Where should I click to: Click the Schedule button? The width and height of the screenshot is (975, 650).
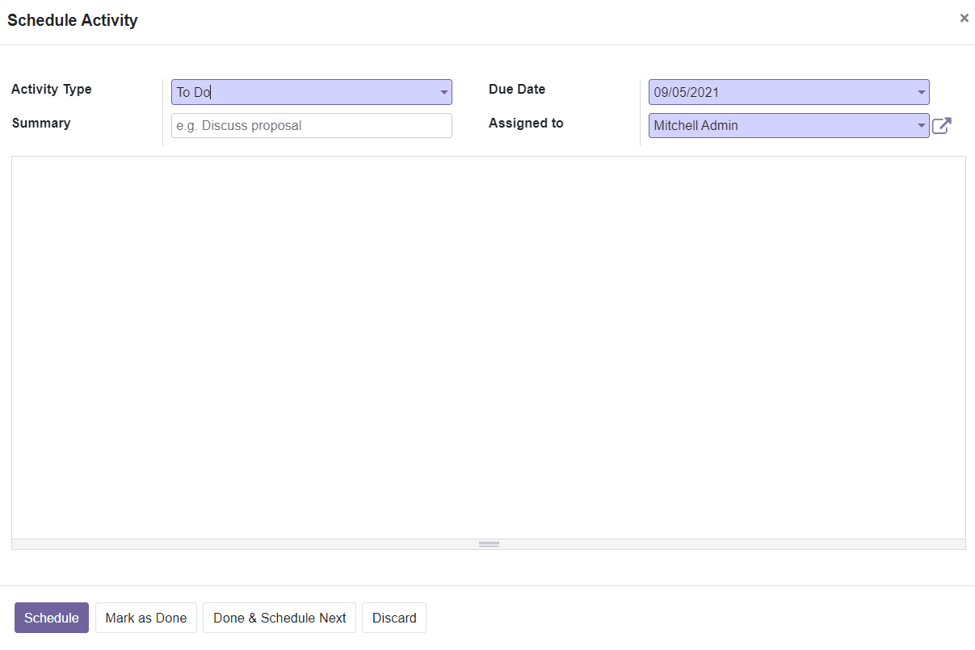[51, 617]
